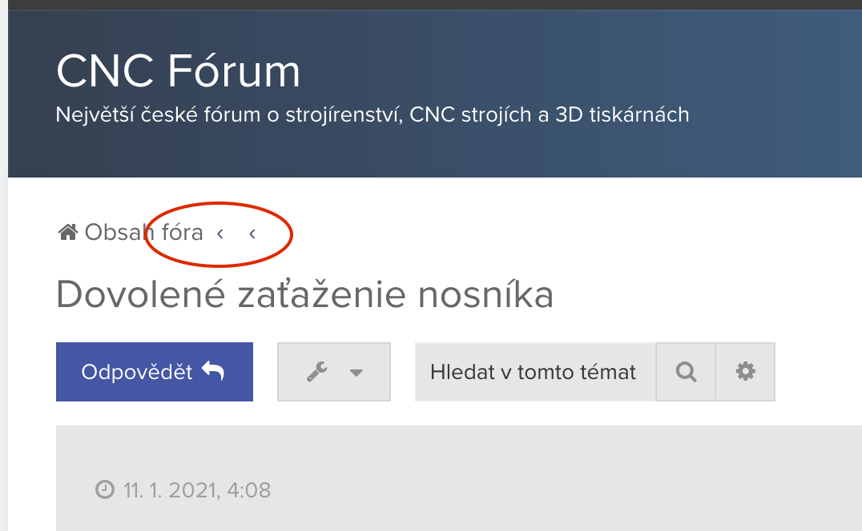Open topic tools via the wrench icon
This screenshot has width=862, height=531.
(317, 372)
